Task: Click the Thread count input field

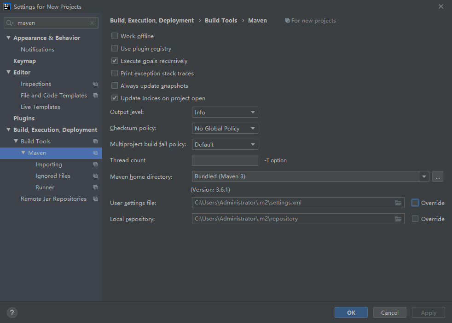Action: 225,160
